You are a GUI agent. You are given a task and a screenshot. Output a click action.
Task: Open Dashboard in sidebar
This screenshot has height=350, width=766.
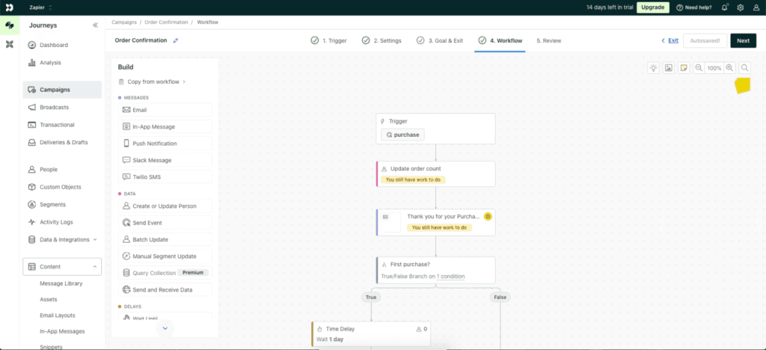click(62, 45)
